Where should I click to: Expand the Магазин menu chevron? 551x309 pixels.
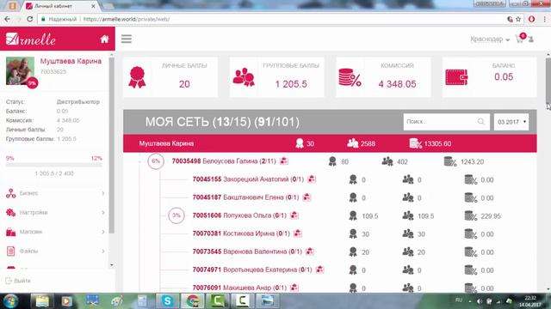tap(103, 232)
